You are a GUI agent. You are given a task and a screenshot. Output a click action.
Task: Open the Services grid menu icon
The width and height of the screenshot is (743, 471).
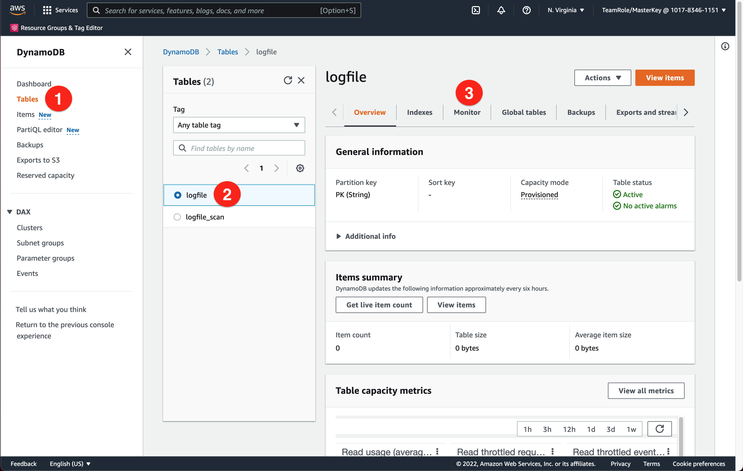point(47,10)
